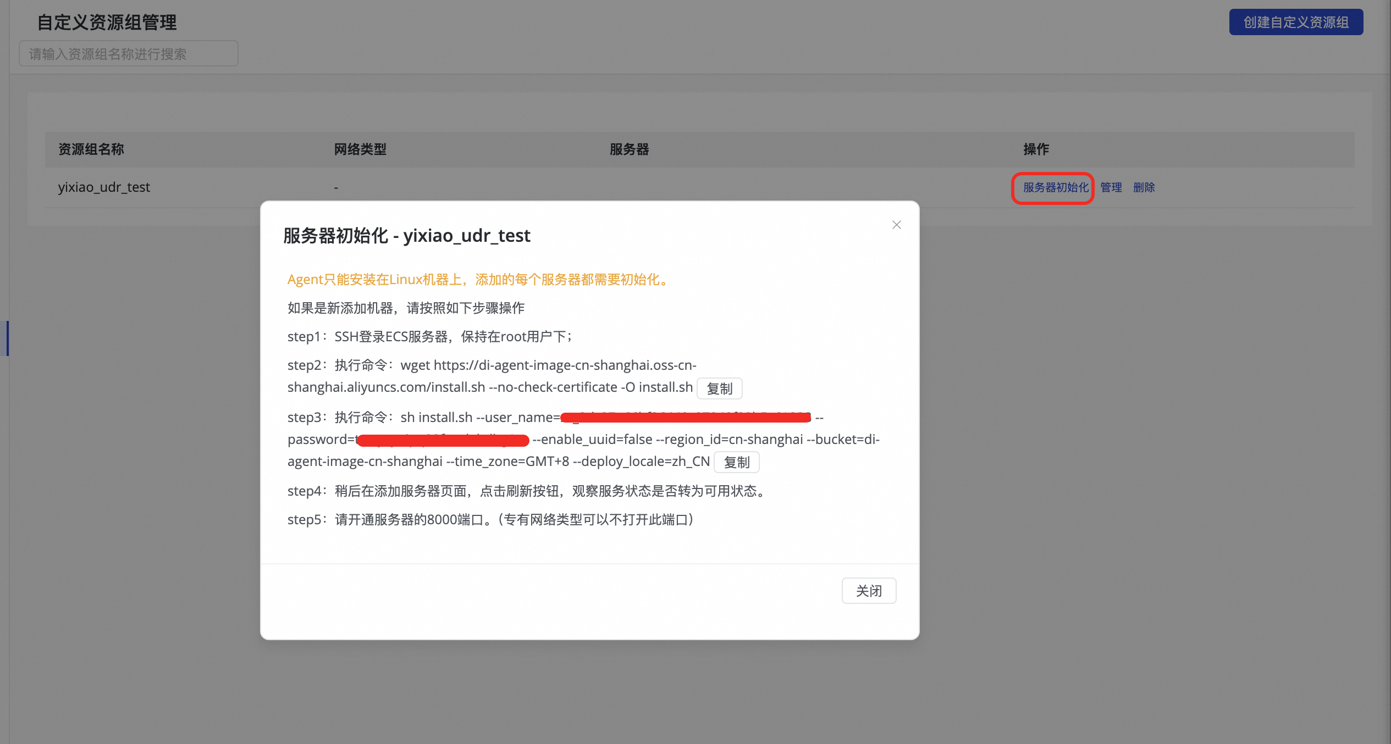Click the 资源组名称 column header
Image resolution: width=1391 pixels, height=744 pixels.
91,149
